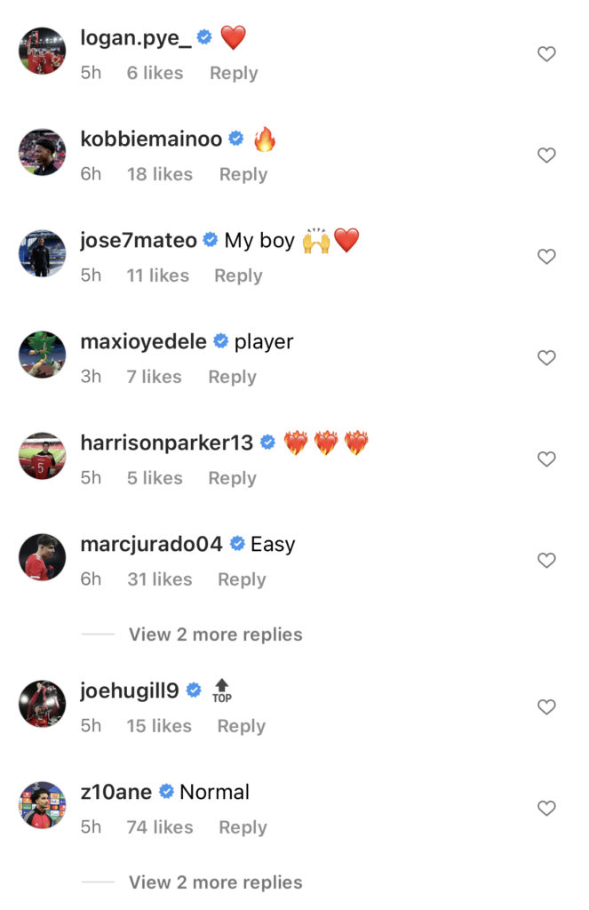Open the marcjurado04 username link

tap(151, 544)
